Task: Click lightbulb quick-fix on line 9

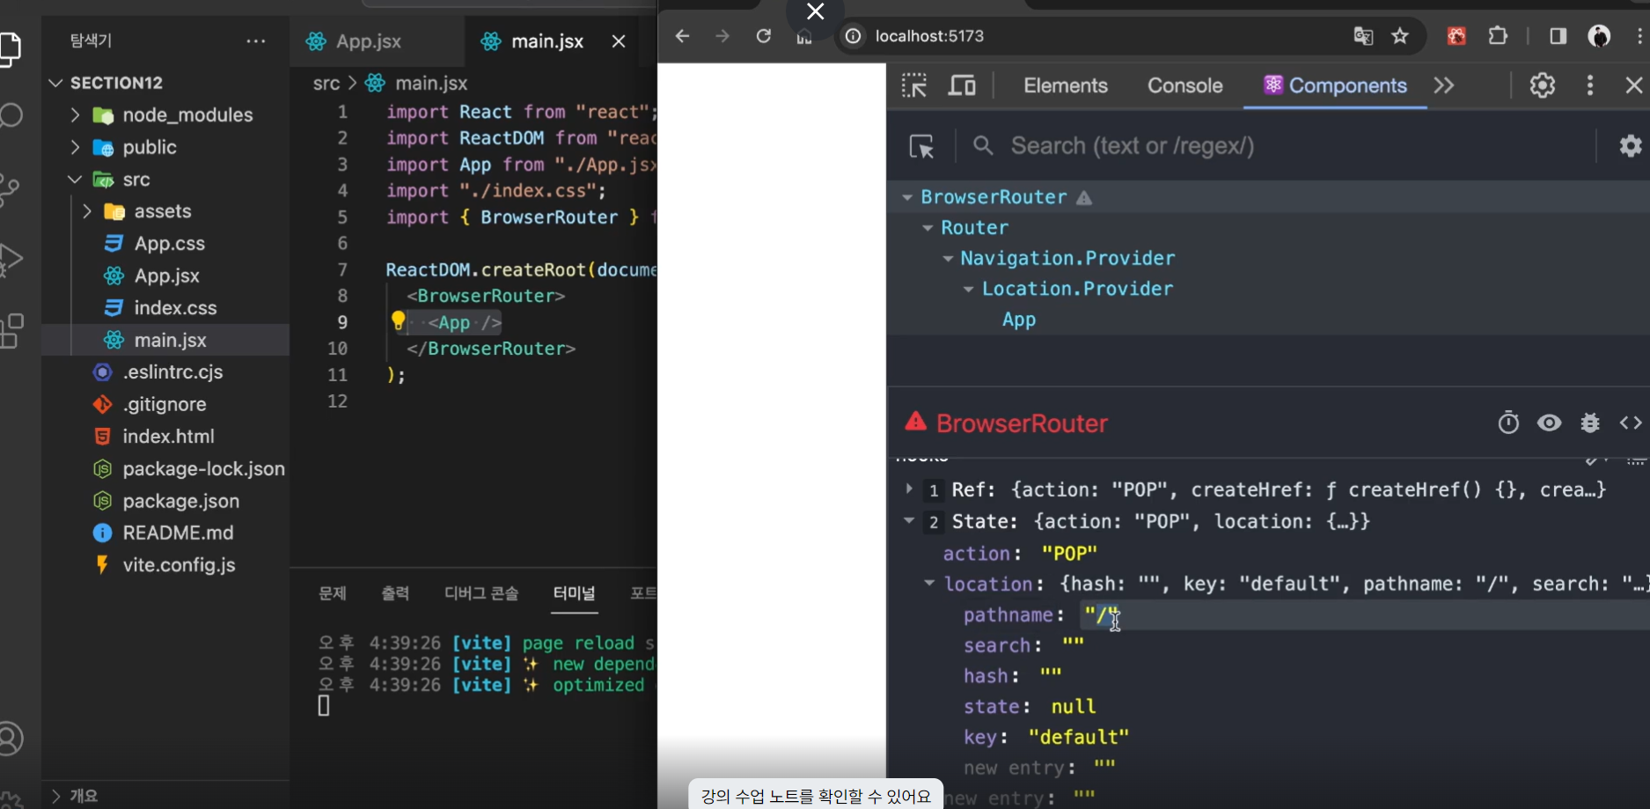Action: click(x=398, y=320)
